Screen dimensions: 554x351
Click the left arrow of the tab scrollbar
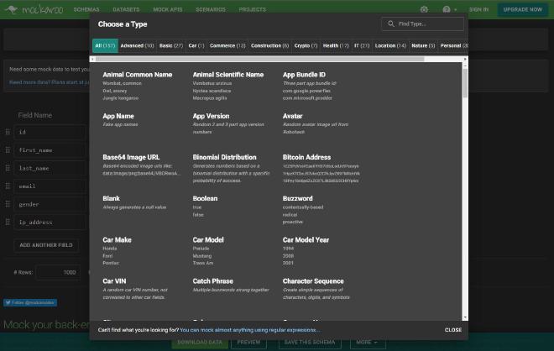coord(92,59)
